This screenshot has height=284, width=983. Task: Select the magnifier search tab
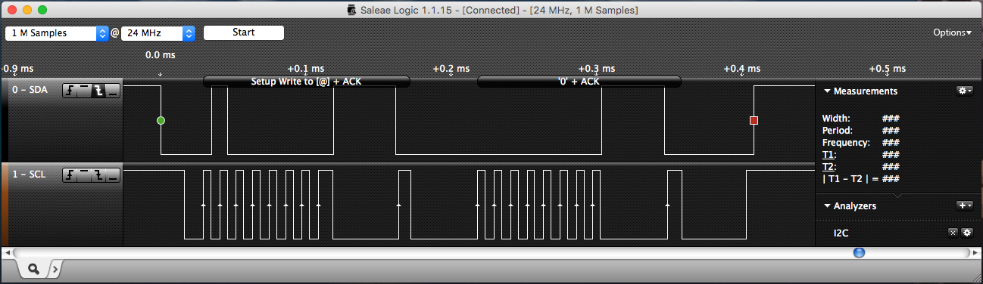(34, 268)
